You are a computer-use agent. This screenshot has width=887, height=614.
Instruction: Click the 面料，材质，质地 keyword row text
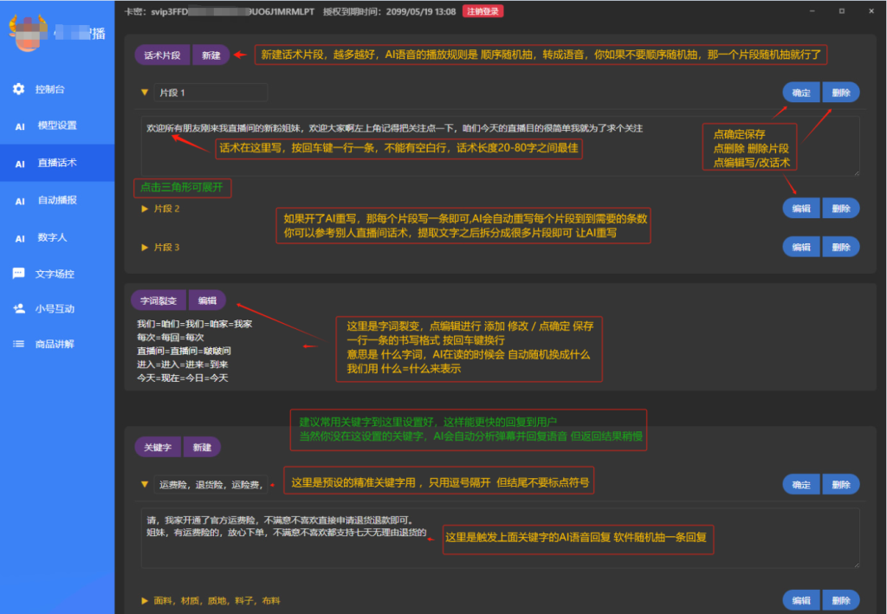(217, 600)
